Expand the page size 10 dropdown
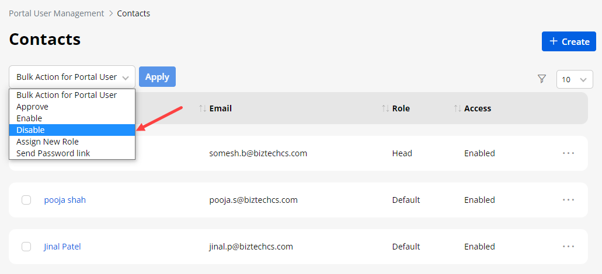 [x=575, y=79]
